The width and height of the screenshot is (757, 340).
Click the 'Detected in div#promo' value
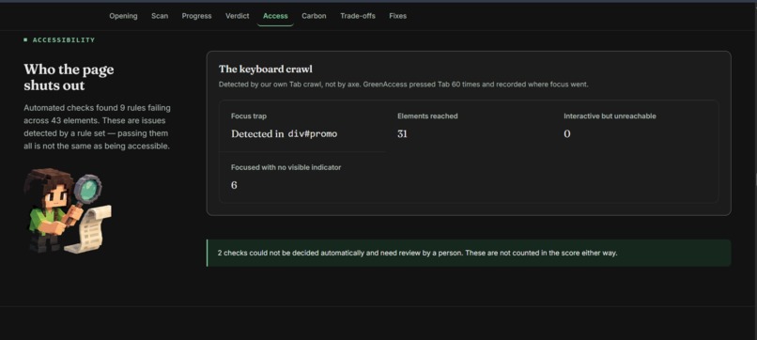[x=284, y=133]
